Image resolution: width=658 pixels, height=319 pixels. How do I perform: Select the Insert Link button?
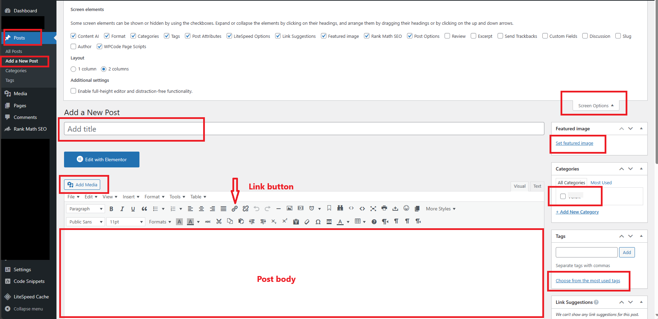(x=234, y=209)
